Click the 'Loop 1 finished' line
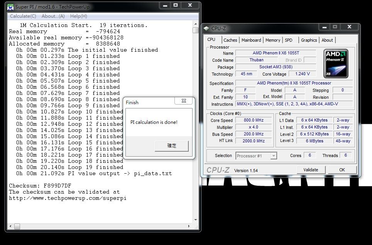The image size is (372, 245). pyautogui.click(x=68, y=56)
